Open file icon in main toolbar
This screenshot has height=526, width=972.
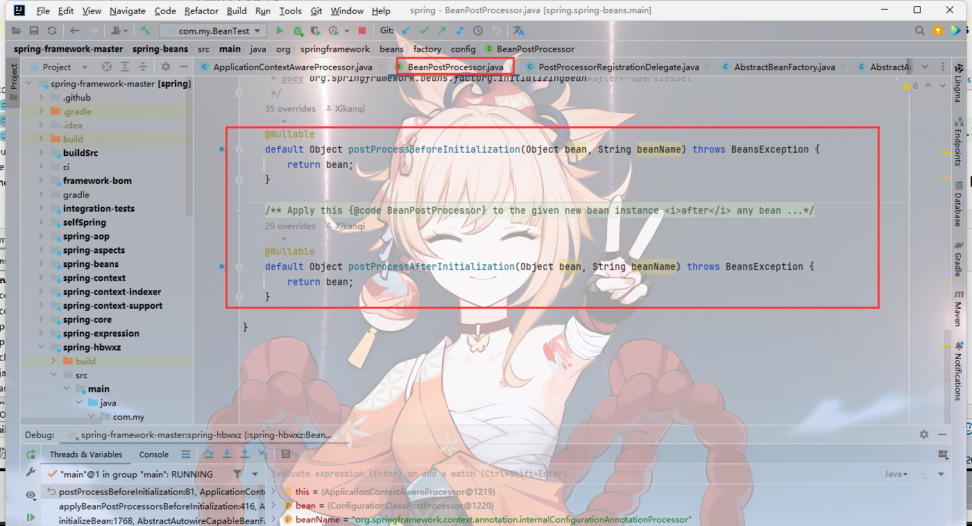pos(15,31)
